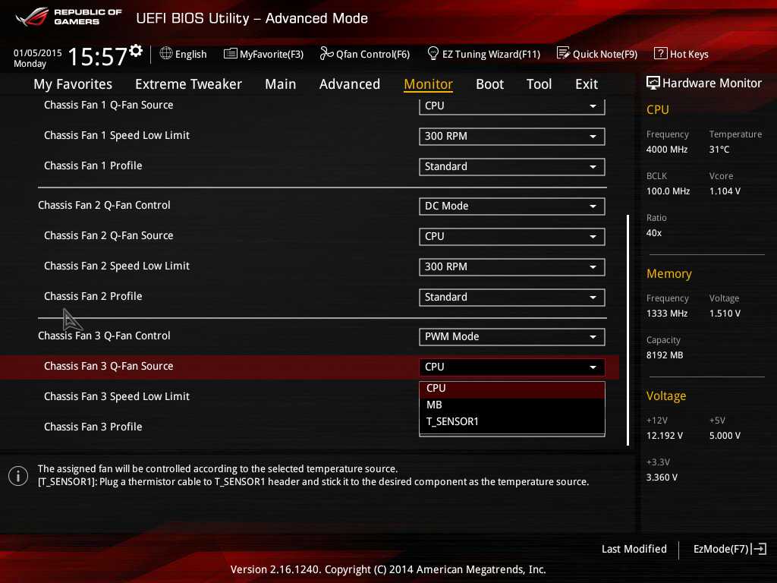This screenshot has height=583, width=777.
Task: Click the Last Modified button
Action: (634, 549)
